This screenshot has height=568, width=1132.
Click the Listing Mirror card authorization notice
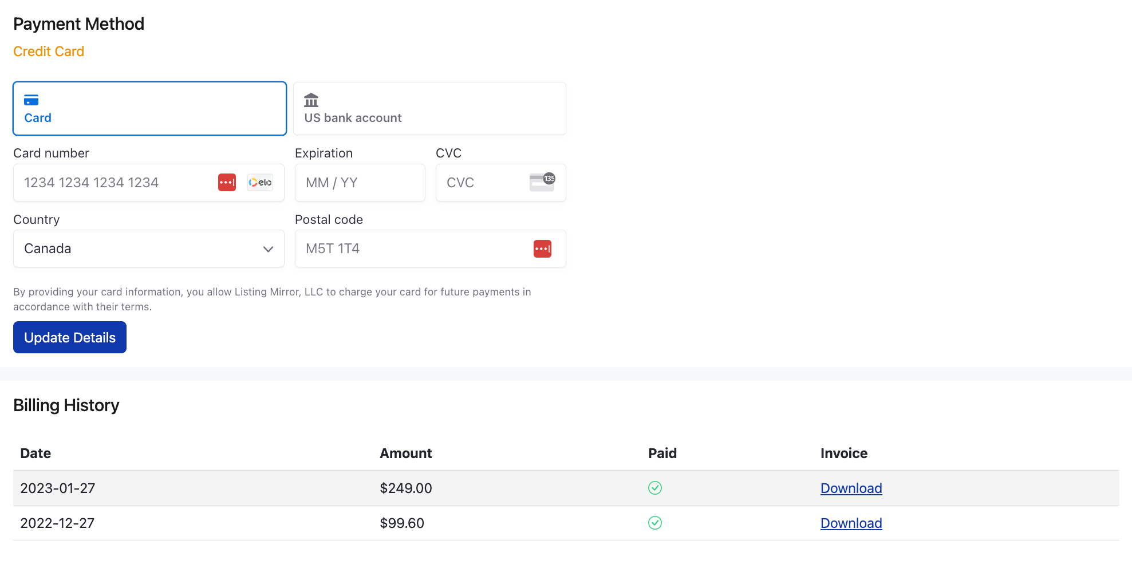tap(272, 299)
